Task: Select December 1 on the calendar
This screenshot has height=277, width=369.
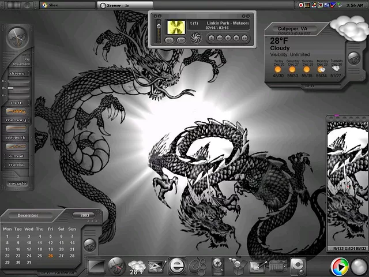Action: (x=7, y=236)
